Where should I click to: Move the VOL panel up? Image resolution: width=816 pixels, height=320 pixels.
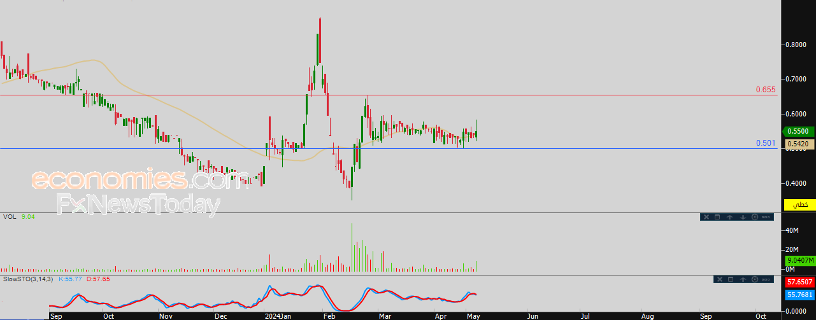(x=730, y=217)
